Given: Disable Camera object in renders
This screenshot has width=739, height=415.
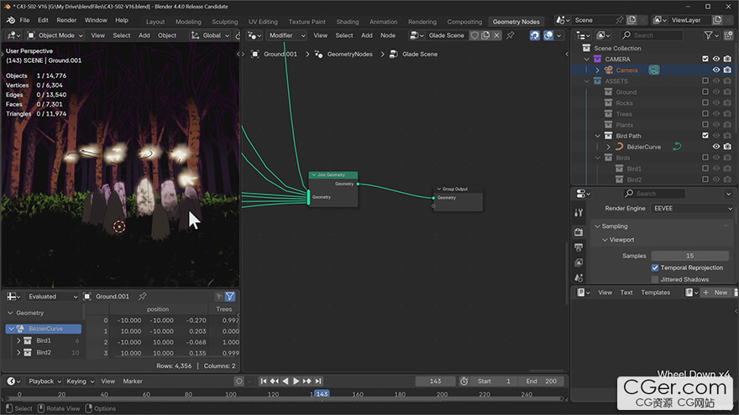Looking at the screenshot, I should tap(727, 70).
